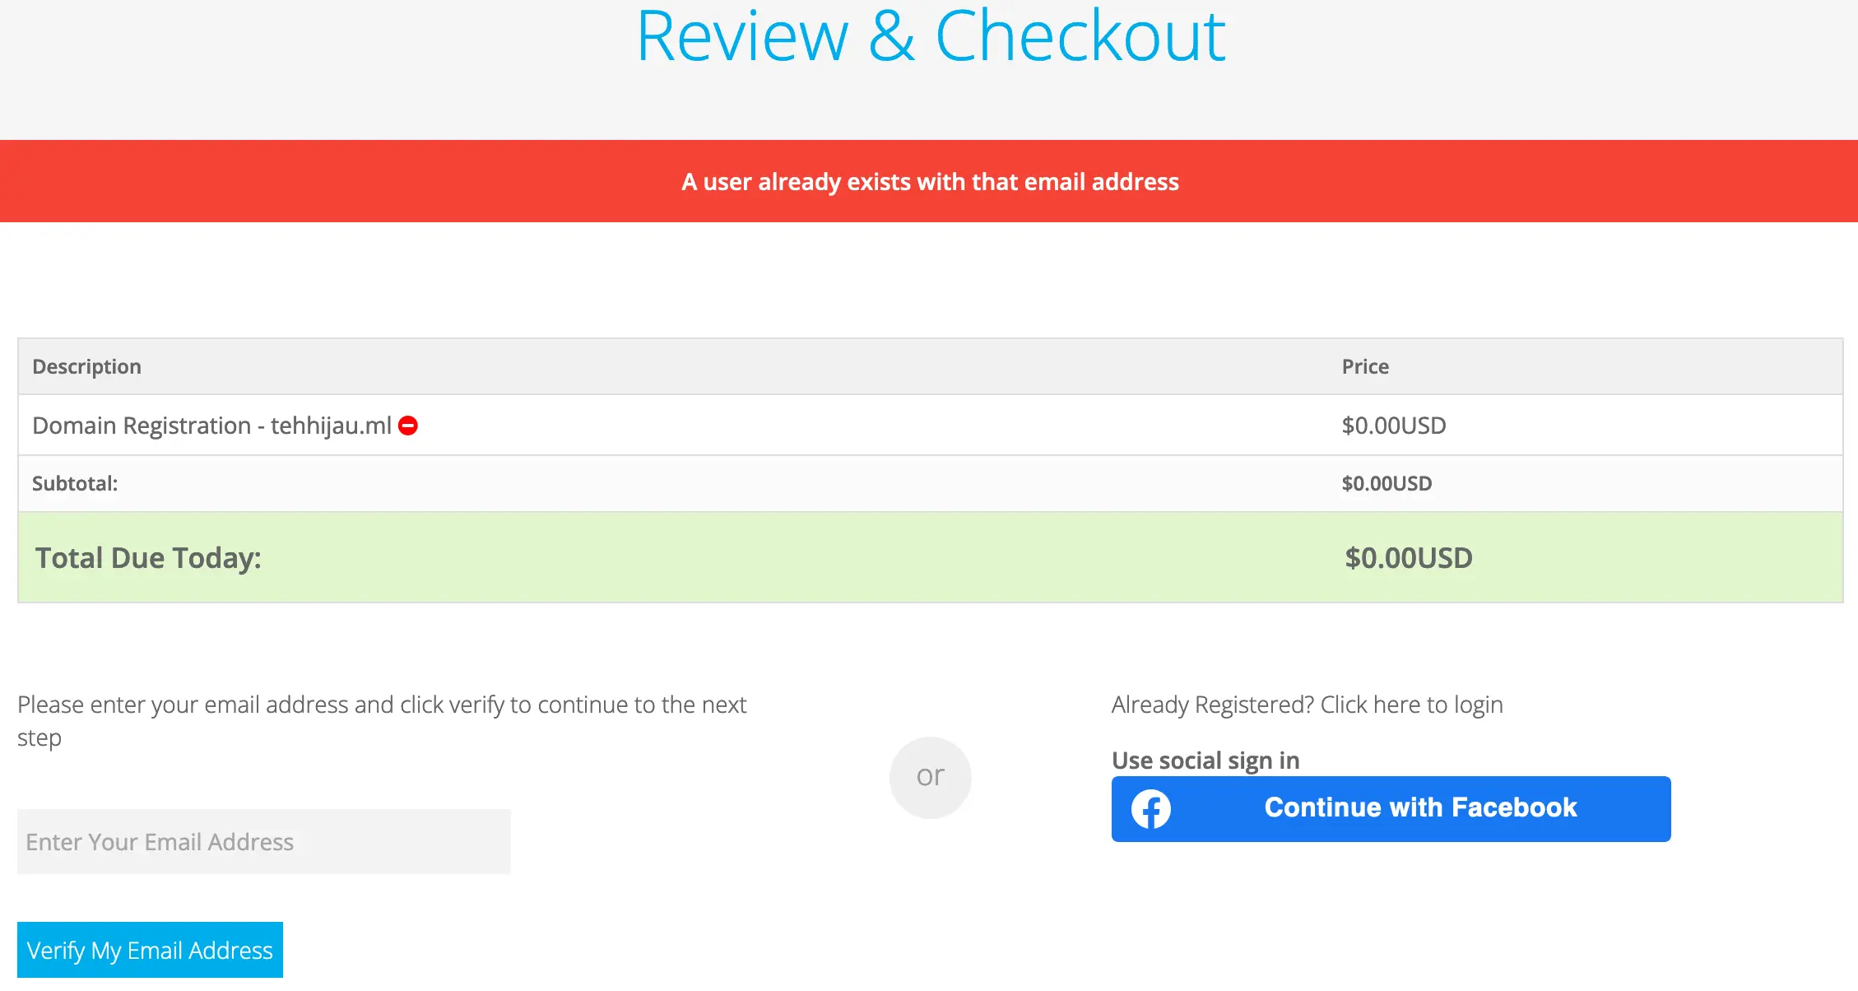Click the round "or" divider circle

[930, 777]
